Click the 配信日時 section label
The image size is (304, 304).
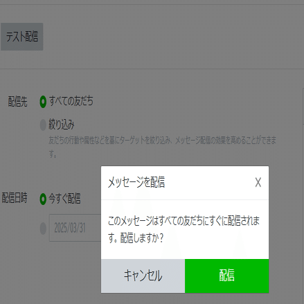15,198
